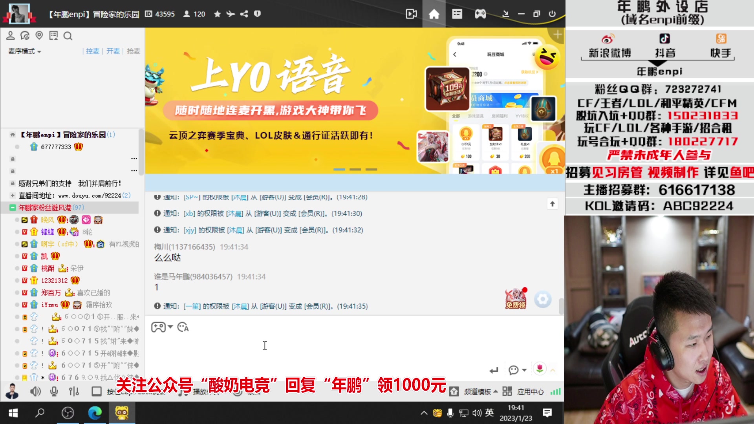Click the round gear bubble beside 免费领
Screen dimensions: 754x424
pyautogui.click(x=543, y=300)
